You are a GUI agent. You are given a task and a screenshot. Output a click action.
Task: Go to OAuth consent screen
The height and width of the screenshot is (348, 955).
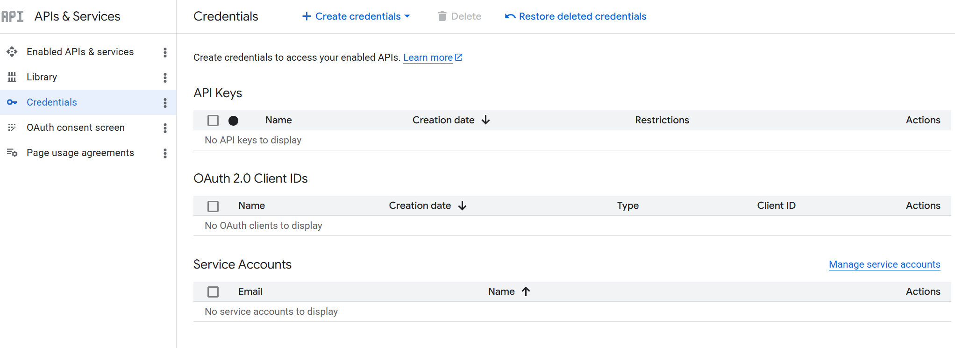76,128
